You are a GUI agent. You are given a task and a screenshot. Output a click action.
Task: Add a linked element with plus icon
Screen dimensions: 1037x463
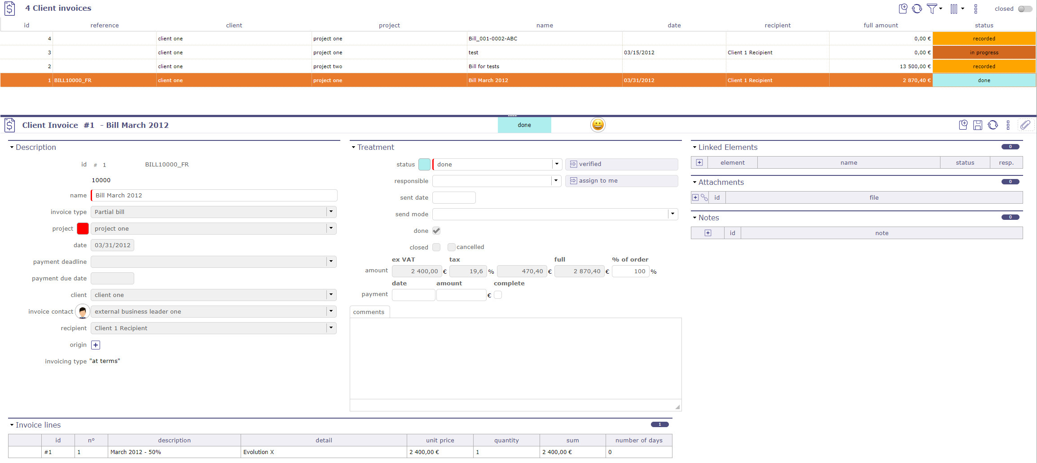click(699, 162)
